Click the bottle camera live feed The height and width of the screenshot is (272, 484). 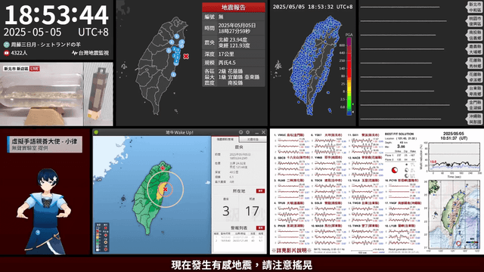tap(42, 94)
